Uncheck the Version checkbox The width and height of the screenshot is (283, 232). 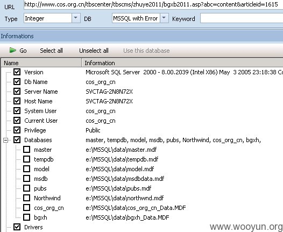click(x=17, y=72)
